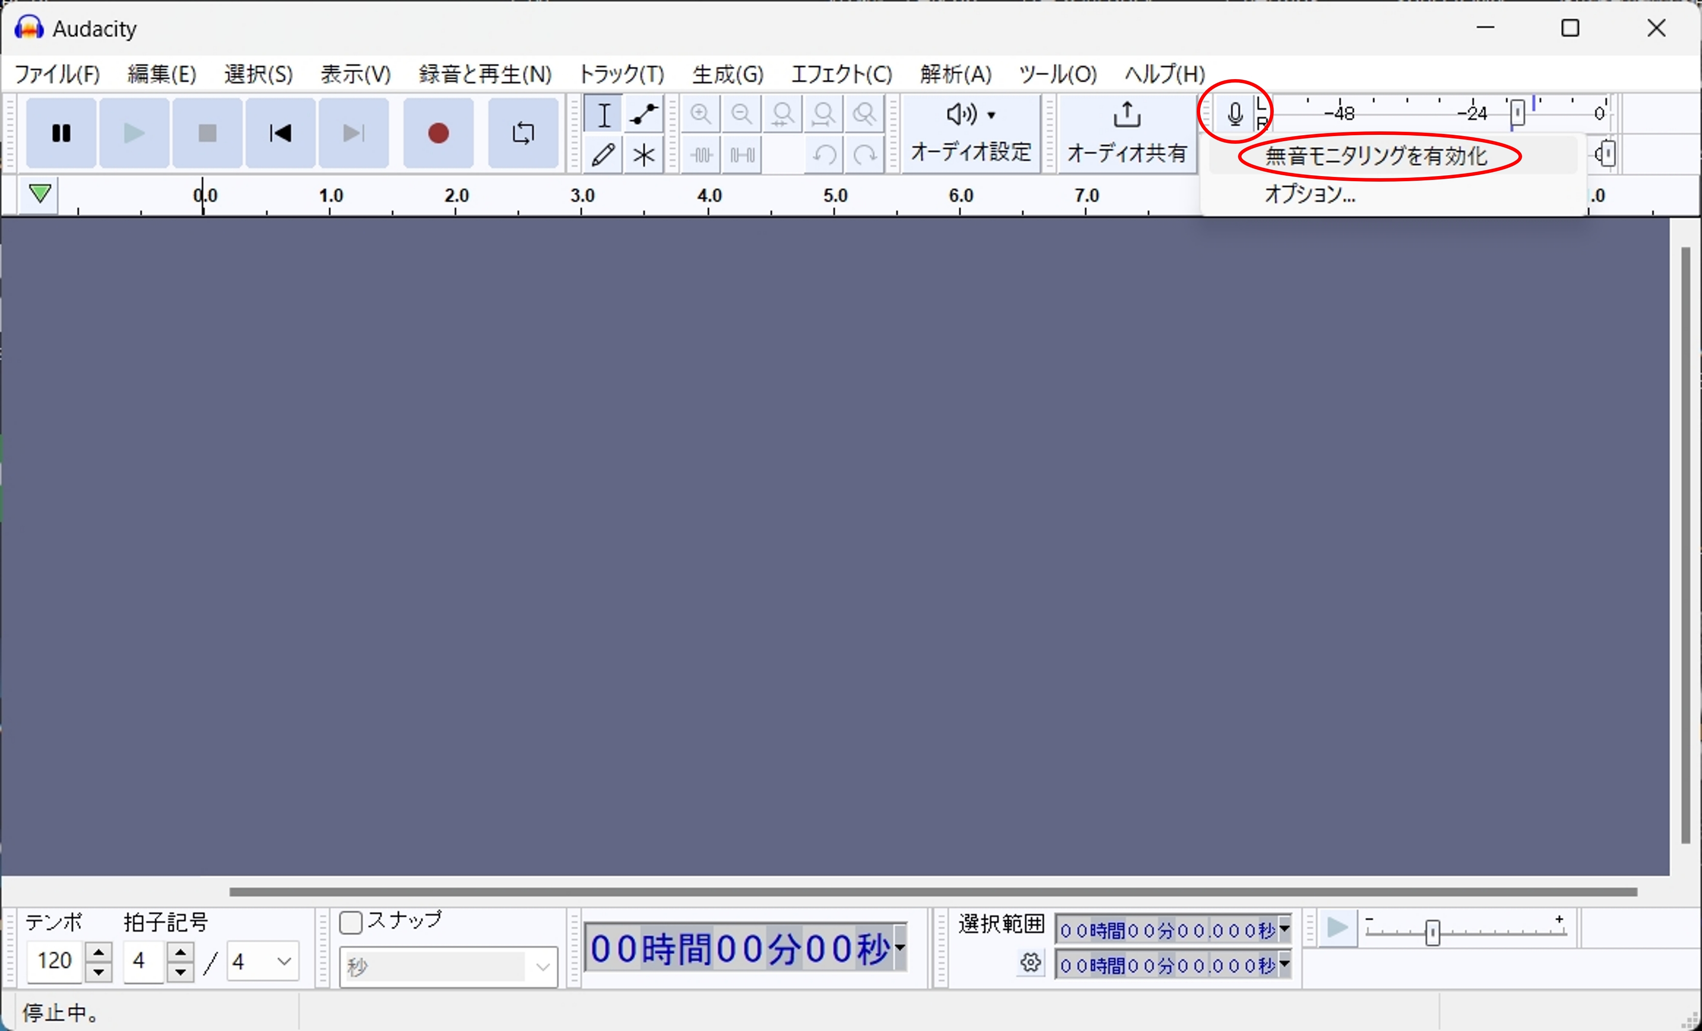The image size is (1702, 1031).
Task: Adjust the playback speed slider thumb
Action: point(1433,932)
